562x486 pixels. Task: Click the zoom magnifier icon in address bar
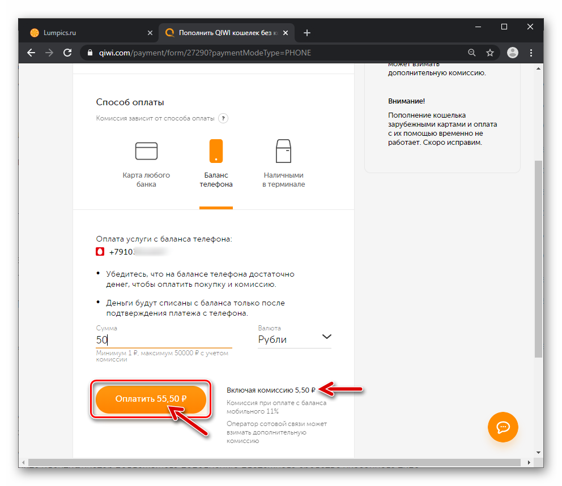472,53
